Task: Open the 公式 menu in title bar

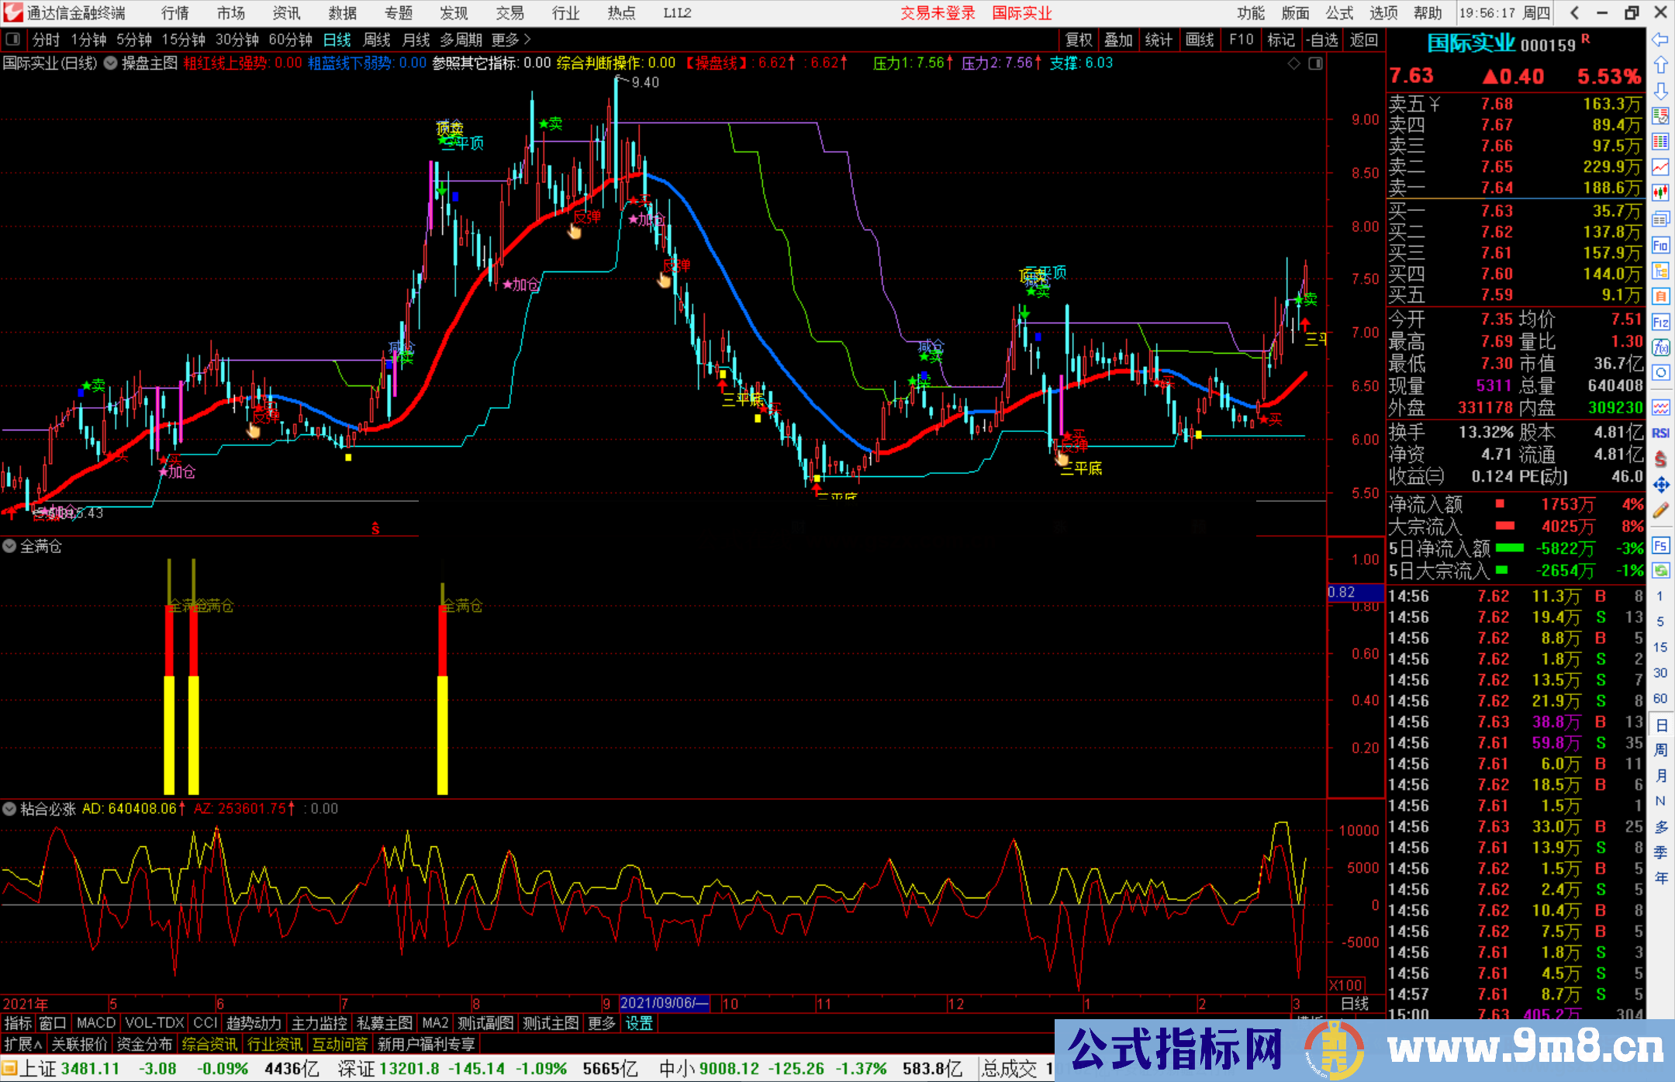Action: (1338, 13)
